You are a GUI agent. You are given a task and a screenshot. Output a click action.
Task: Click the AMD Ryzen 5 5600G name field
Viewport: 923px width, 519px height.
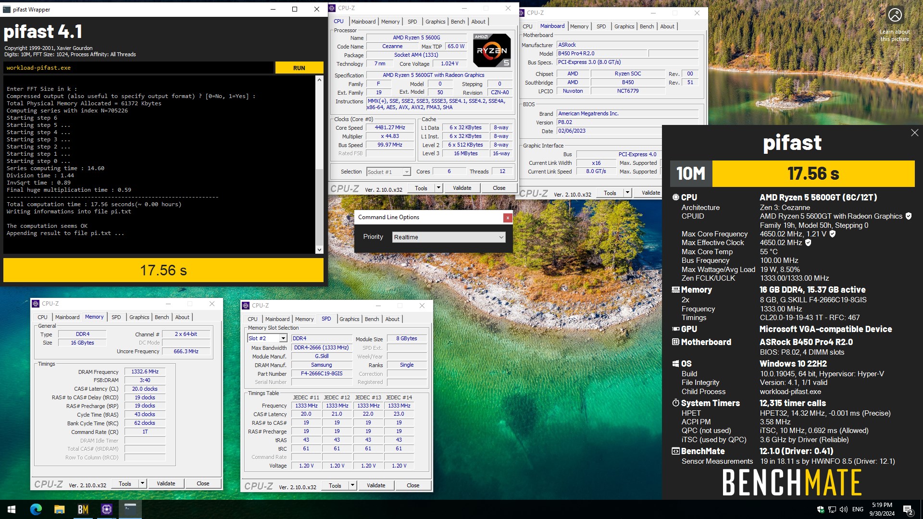click(416, 37)
